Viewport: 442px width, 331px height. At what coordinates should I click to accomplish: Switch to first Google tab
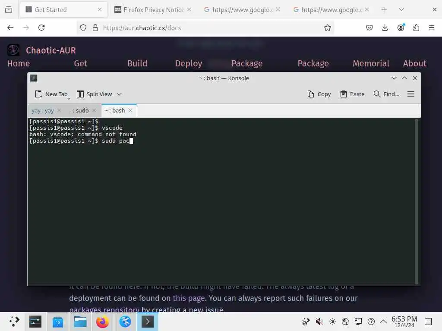pos(242,9)
